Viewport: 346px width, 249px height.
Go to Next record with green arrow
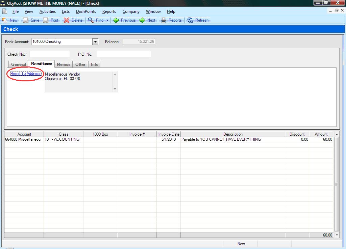[142, 20]
